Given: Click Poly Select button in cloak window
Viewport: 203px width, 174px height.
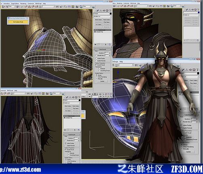Looking at the screenshot, I should tap(76, 108).
